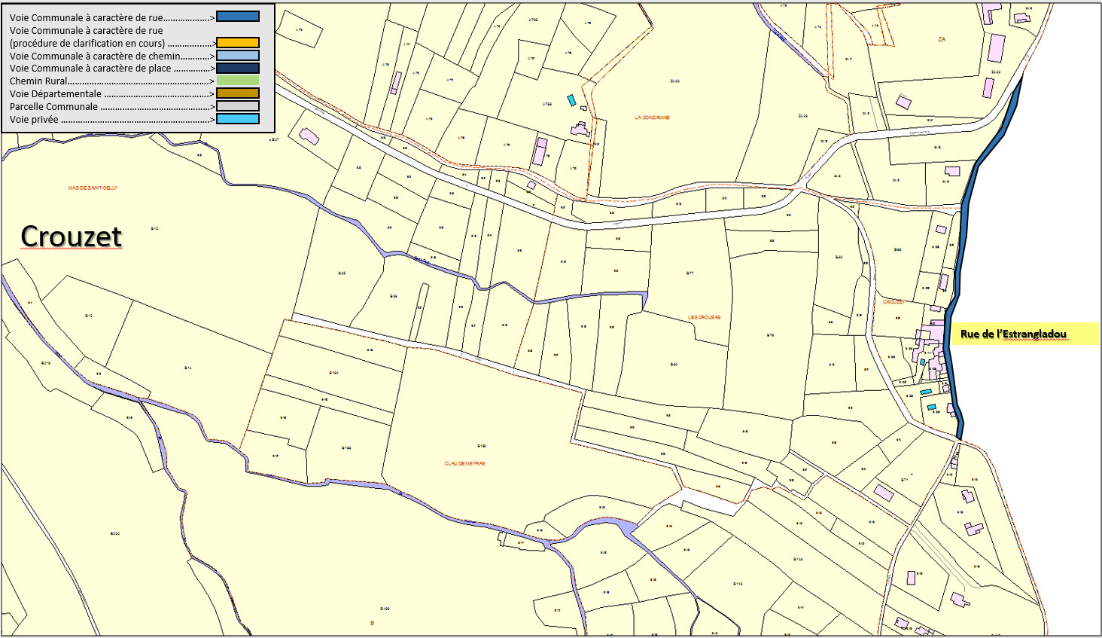Click the 'MAS DE SAINT-GELLY' map label
The width and height of the screenshot is (1102, 638).
[93, 188]
